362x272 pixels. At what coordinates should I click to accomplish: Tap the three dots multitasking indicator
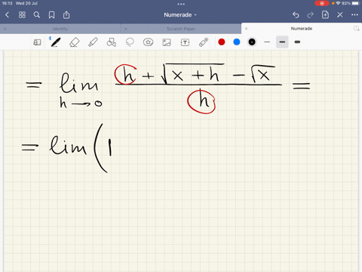(181, 4)
